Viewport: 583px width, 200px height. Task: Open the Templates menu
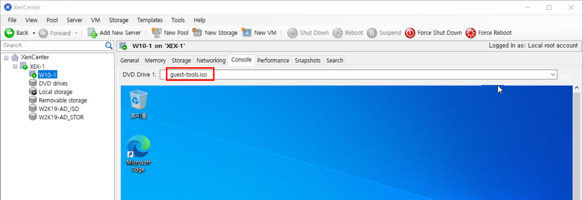click(x=150, y=20)
